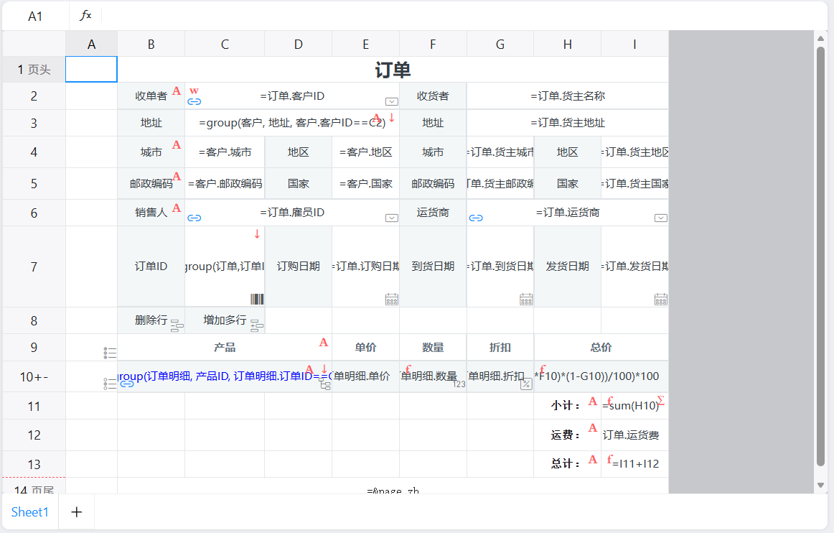Click the red f marker in =I11+I12 cell

[x=609, y=459]
